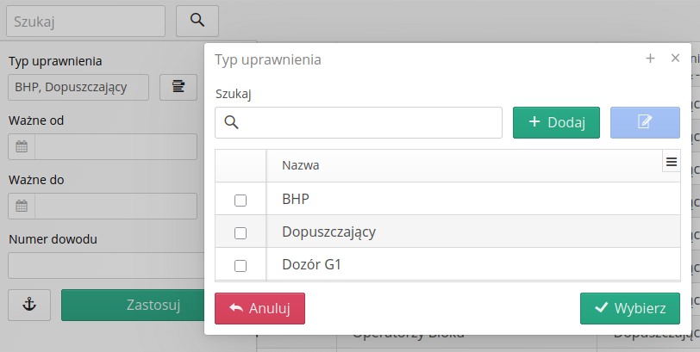The width and height of the screenshot is (700, 352).
Task: Confirm with the Wybierz button
Action: [x=630, y=308]
